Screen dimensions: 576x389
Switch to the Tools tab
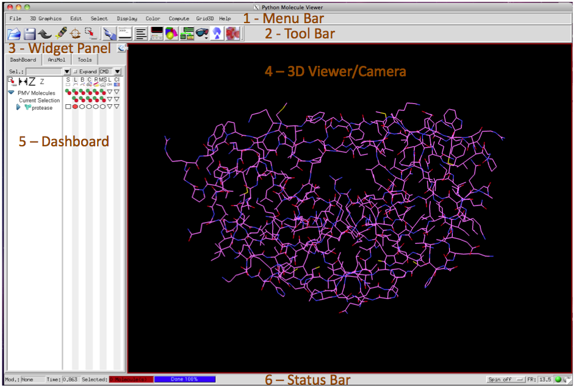click(x=84, y=60)
